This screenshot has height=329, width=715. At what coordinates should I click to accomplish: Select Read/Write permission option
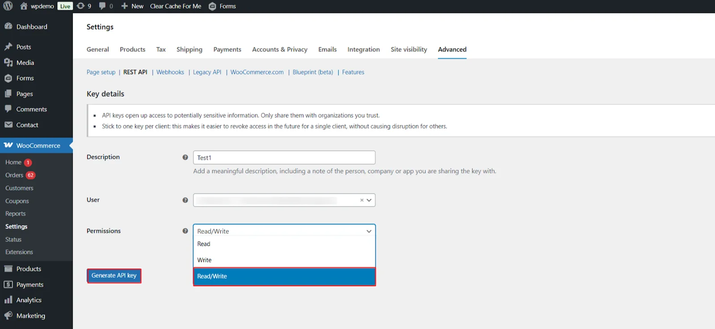pyautogui.click(x=284, y=276)
